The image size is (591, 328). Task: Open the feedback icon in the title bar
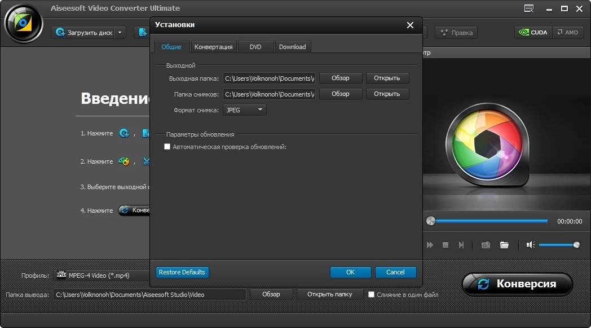coord(529,8)
